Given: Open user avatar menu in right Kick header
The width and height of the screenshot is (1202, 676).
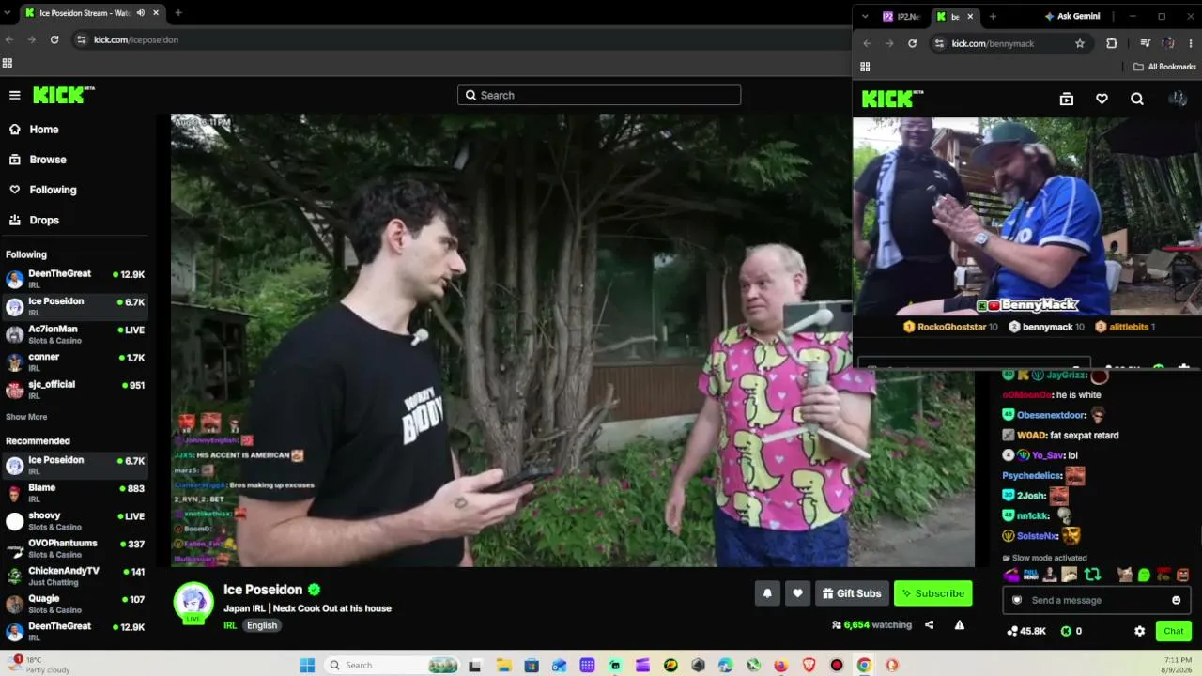Looking at the screenshot, I should pos(1178,99).
